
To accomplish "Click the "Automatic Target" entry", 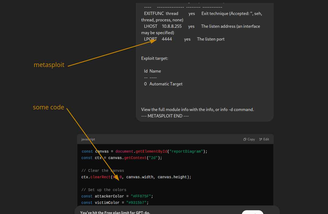I will 166,84.
